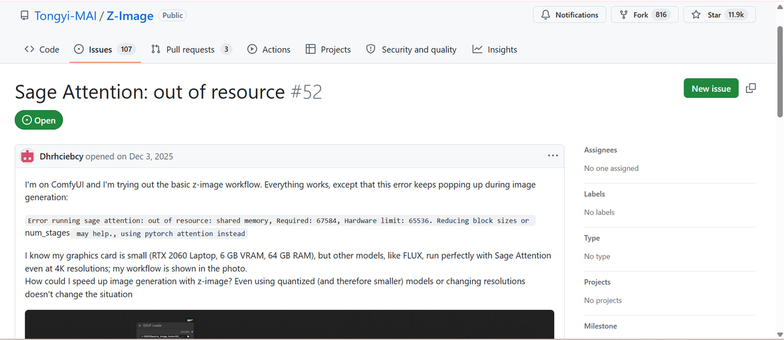Viewport: 784px width, 340px height.
Task: Click the issue number #52
Action: coord(306,92)
